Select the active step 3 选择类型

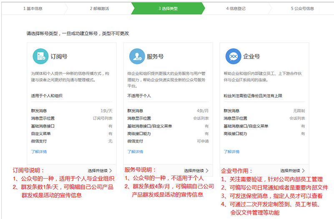click(168, 8)
